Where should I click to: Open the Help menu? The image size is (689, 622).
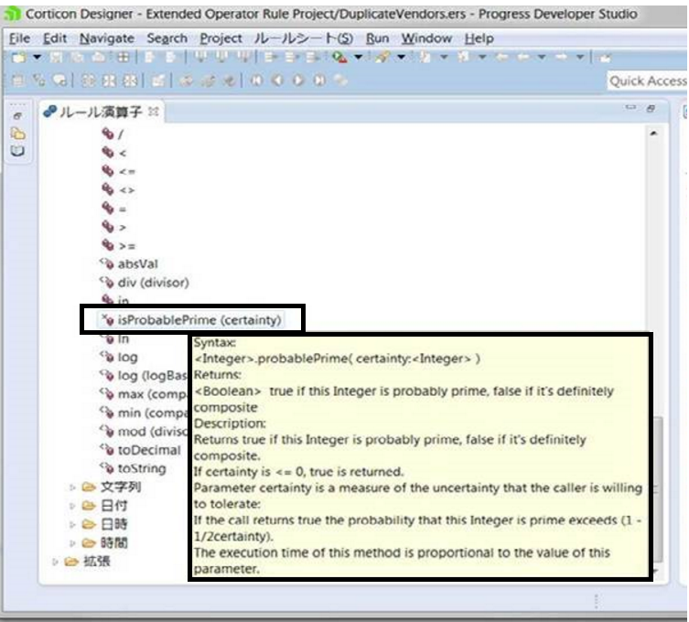coord(479,38)
